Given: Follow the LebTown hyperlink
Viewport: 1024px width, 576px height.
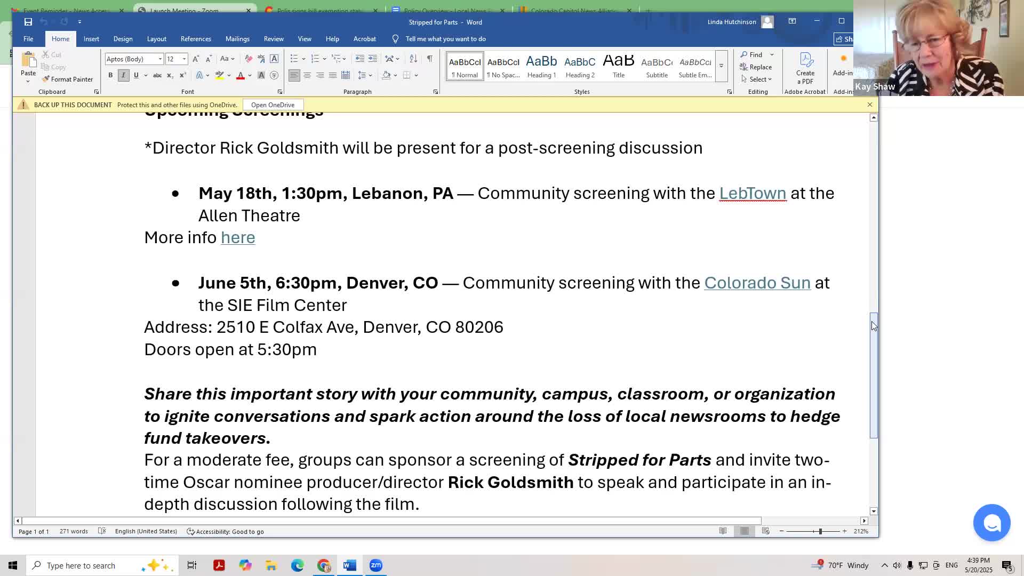Looking at the screenshot, I should pos(753,193).
